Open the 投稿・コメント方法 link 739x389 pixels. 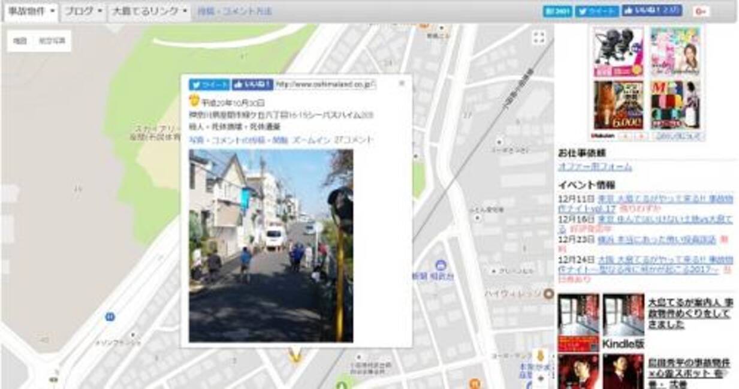[x=234, y=11]
